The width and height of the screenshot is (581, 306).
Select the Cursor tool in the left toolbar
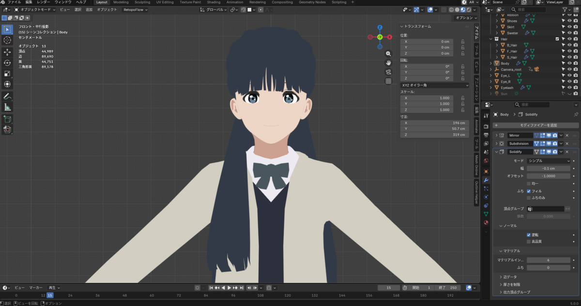tap(7, 40)
